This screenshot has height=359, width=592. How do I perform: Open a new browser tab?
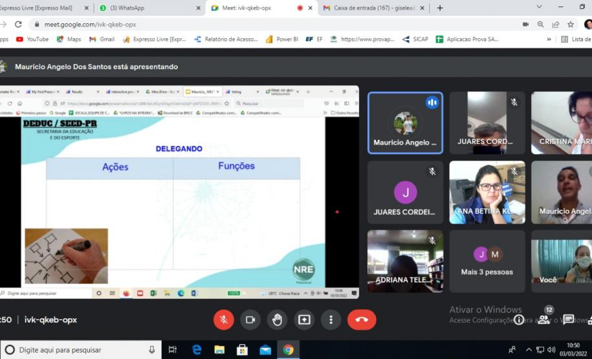click(x=440, y=8)
